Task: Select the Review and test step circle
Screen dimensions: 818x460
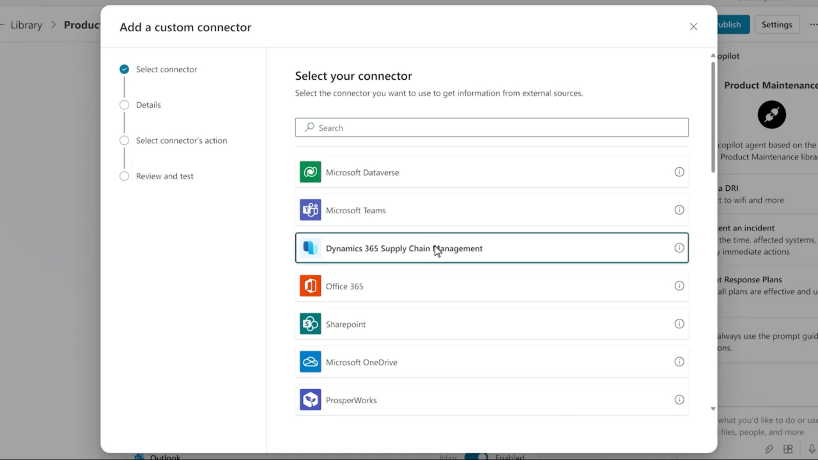Action: click(124, 176)
